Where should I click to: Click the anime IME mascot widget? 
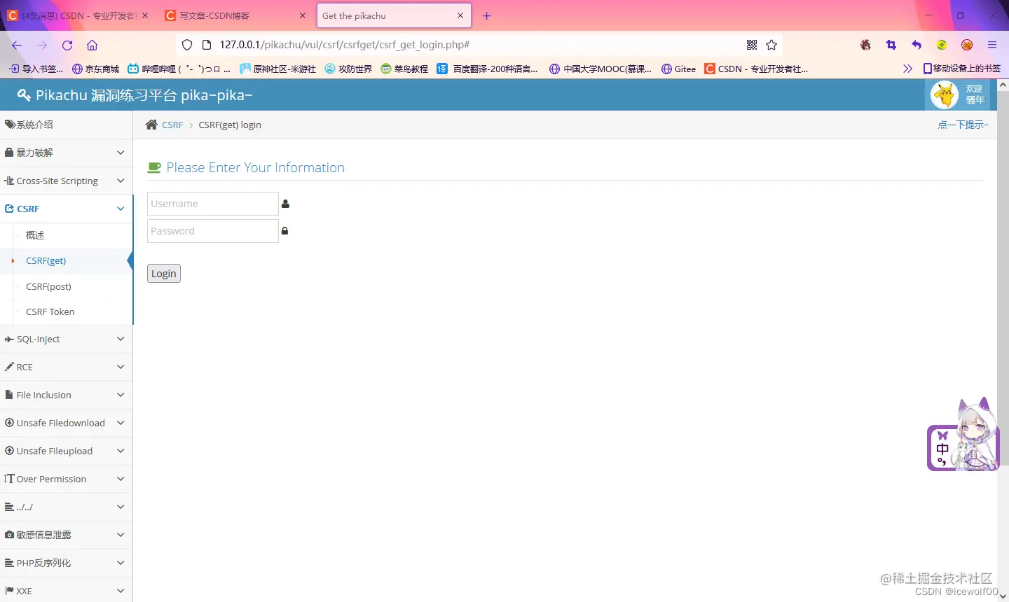coord(963,435)
